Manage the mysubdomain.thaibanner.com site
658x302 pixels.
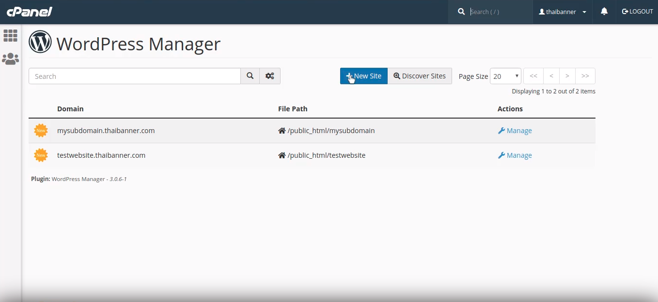pyautogui.click(x=515, y=131)
